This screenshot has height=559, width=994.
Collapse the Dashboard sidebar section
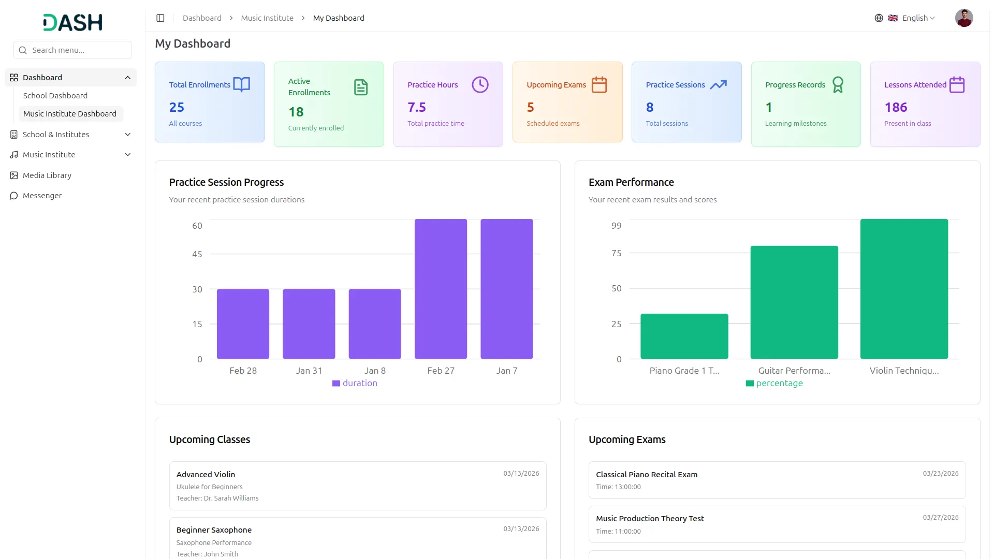pos(127,78)
